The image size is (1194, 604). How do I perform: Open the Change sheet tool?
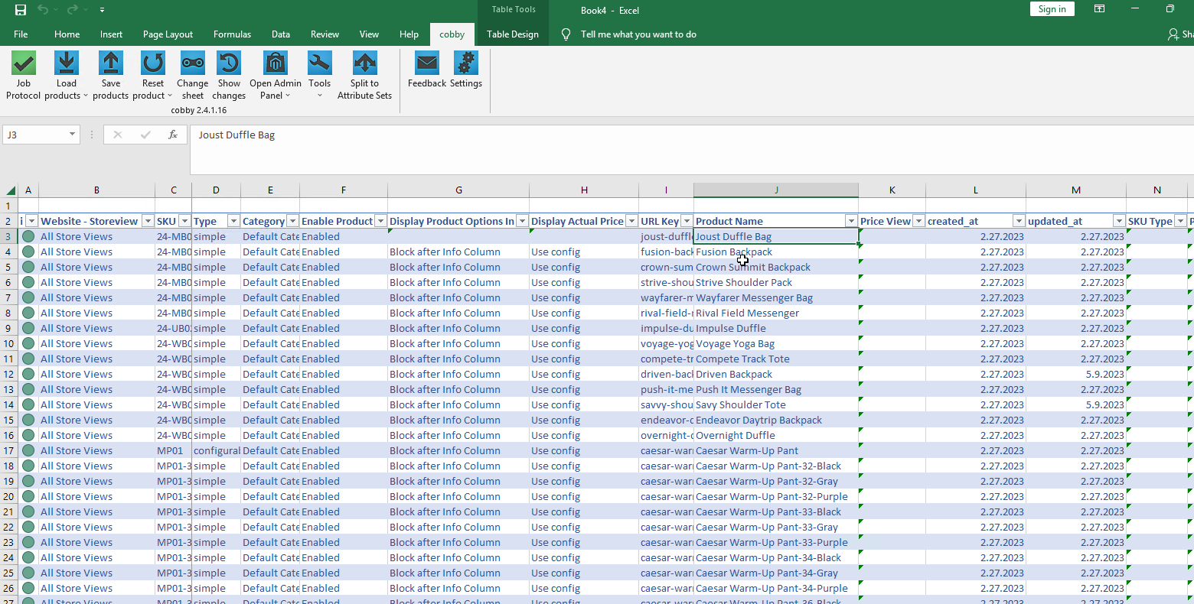tap(192, 75)
